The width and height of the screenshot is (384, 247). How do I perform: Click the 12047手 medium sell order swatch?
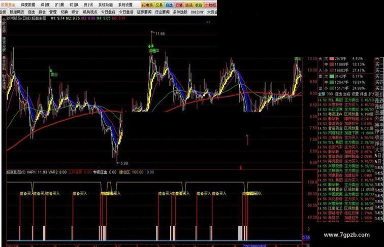point(332,82)
